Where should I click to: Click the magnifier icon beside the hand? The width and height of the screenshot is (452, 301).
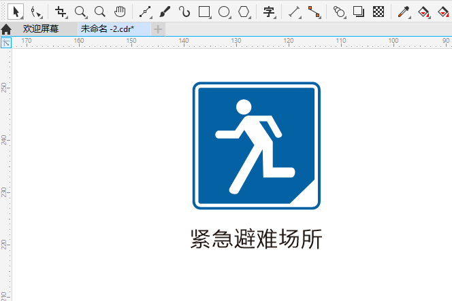point(100,12)
